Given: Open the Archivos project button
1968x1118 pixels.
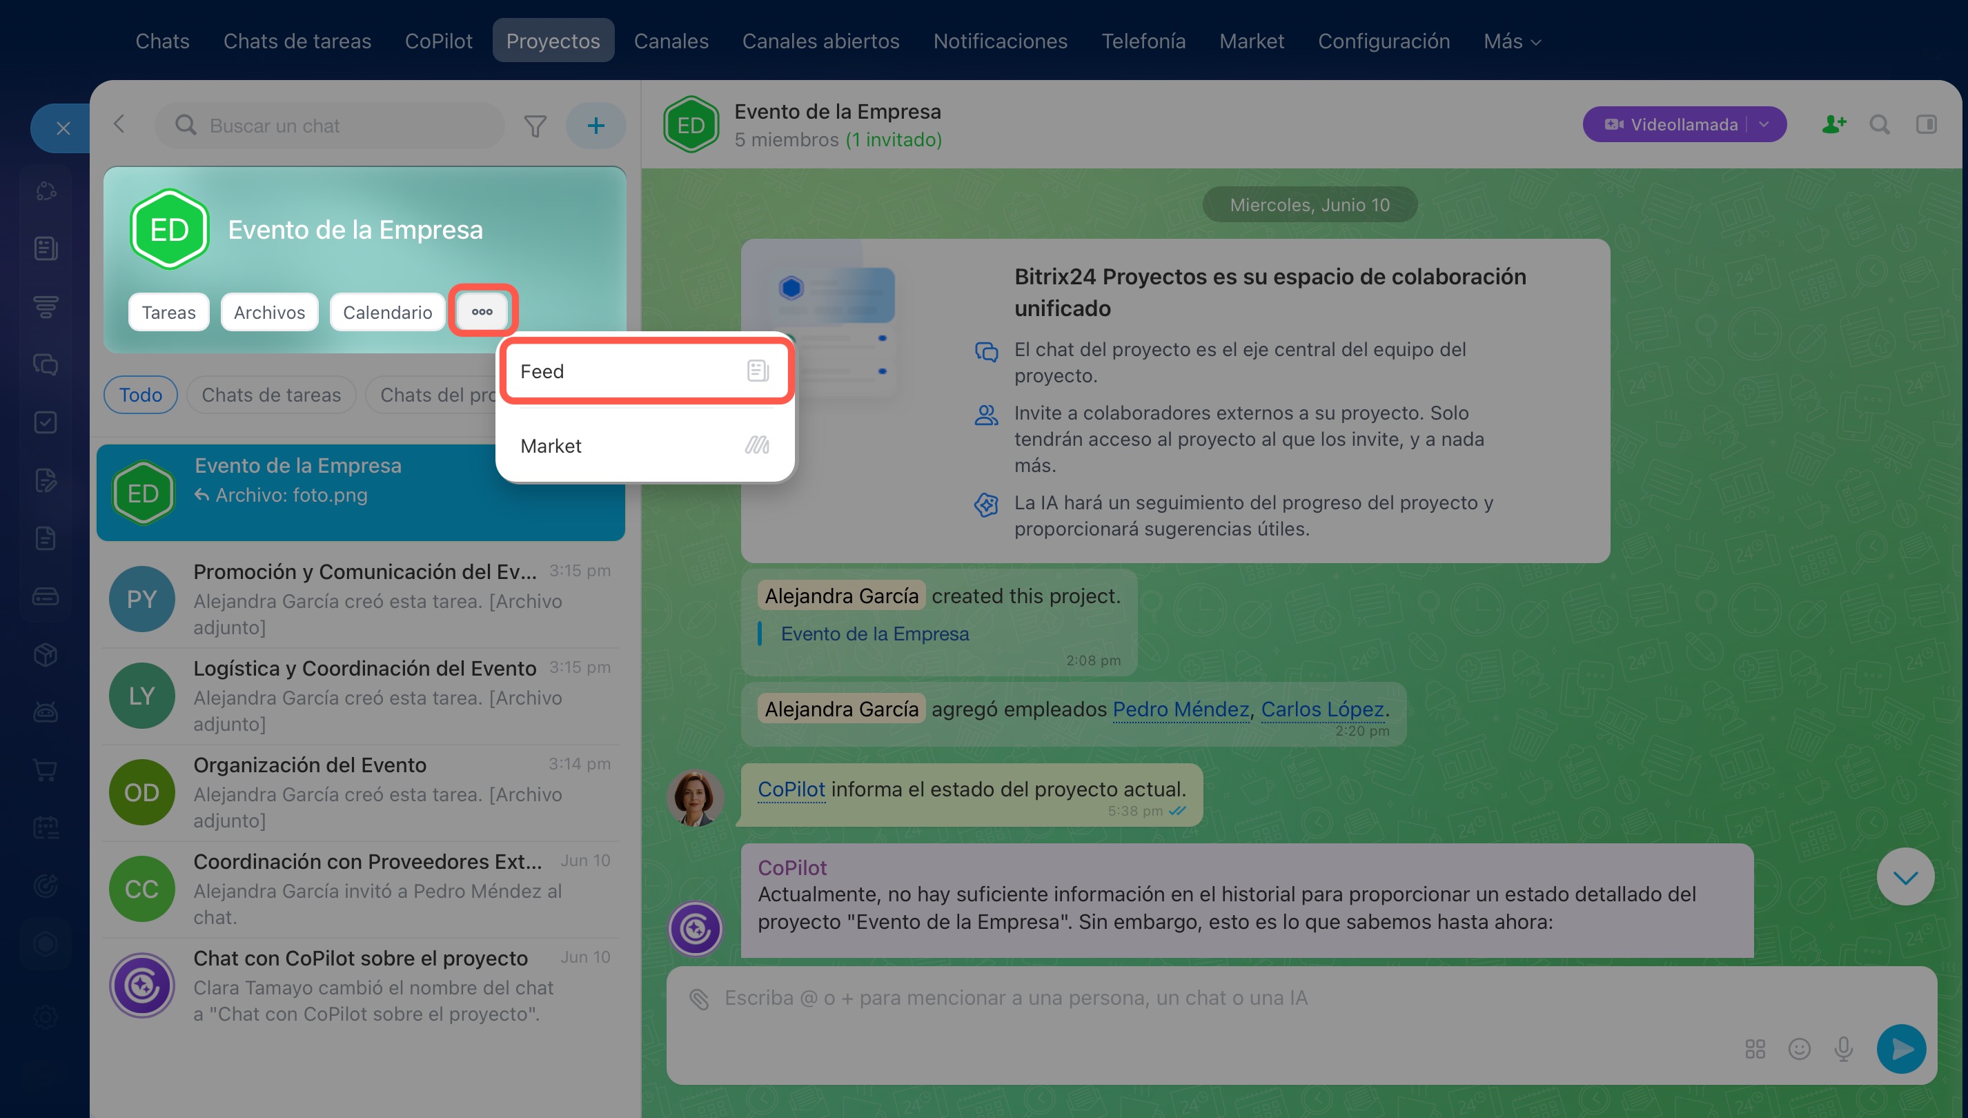Looking at the screenshot, I should click(x=269, y=313).
